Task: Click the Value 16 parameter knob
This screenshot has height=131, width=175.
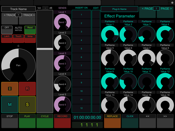Action: click(165, 105)
